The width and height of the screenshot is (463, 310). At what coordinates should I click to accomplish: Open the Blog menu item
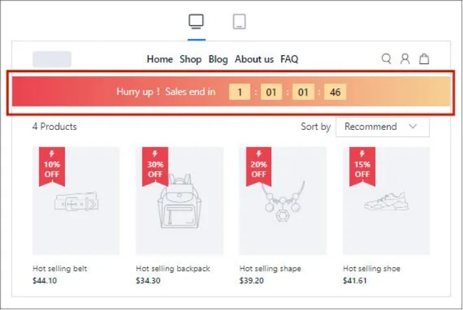click(x=218, y=59)
